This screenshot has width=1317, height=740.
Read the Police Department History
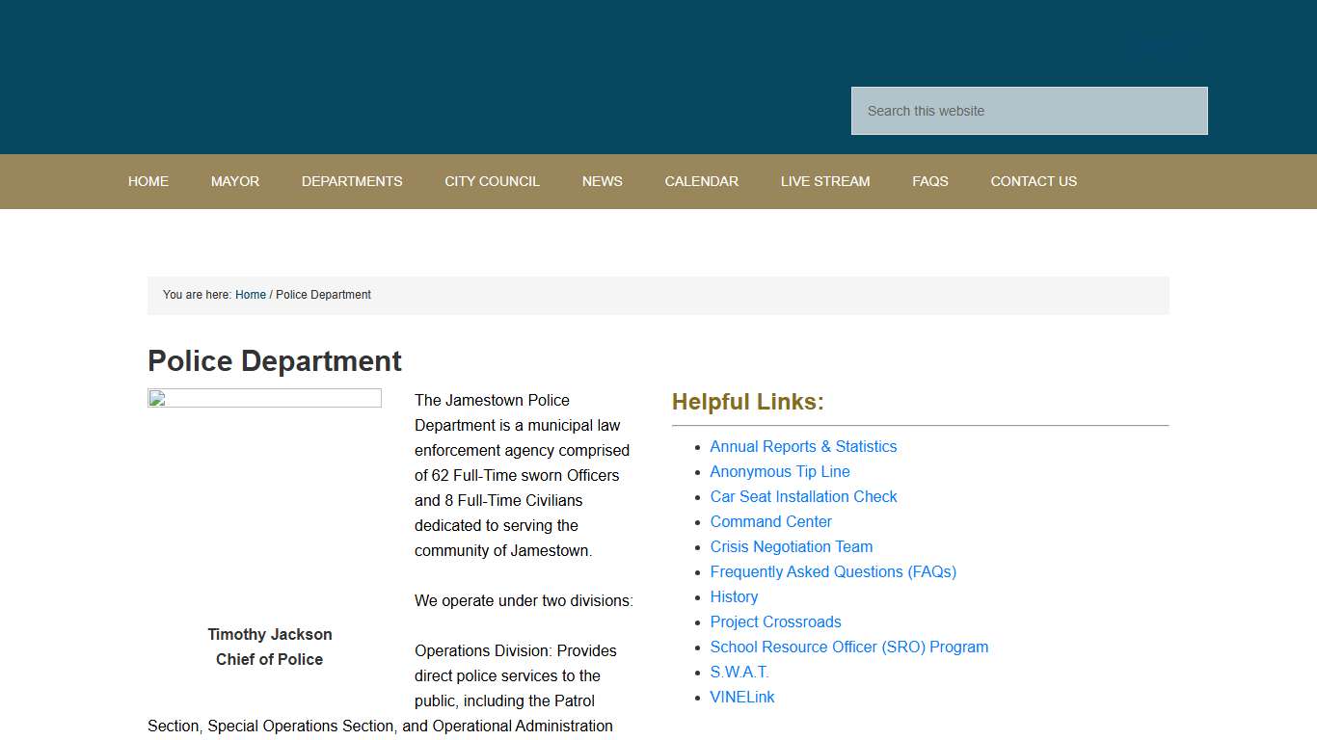tap(734, 596)
